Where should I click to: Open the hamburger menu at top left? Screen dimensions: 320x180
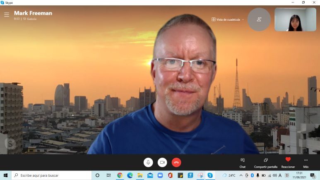coord(7,14)
